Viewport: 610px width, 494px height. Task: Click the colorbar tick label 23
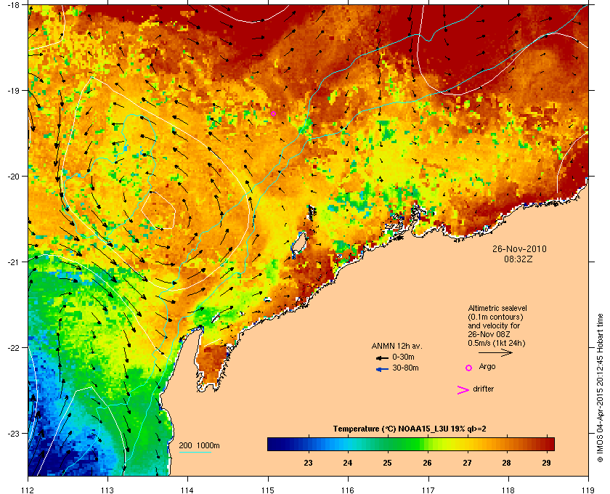click(308, 463)
